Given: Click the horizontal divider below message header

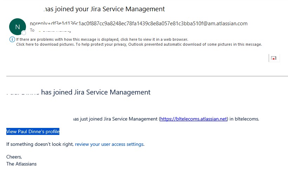Looking at the screenshot, I should pyautogui.click(x=147, y=76).
